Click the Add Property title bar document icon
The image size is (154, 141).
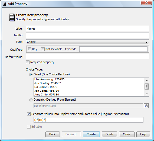coord(4,4)
